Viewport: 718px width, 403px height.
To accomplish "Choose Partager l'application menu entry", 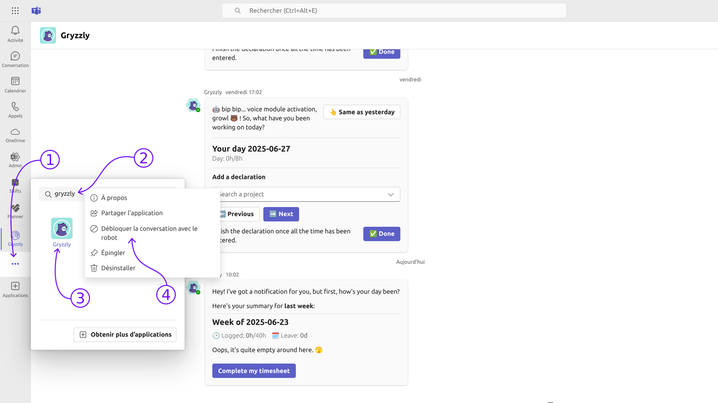I will 152,213.
